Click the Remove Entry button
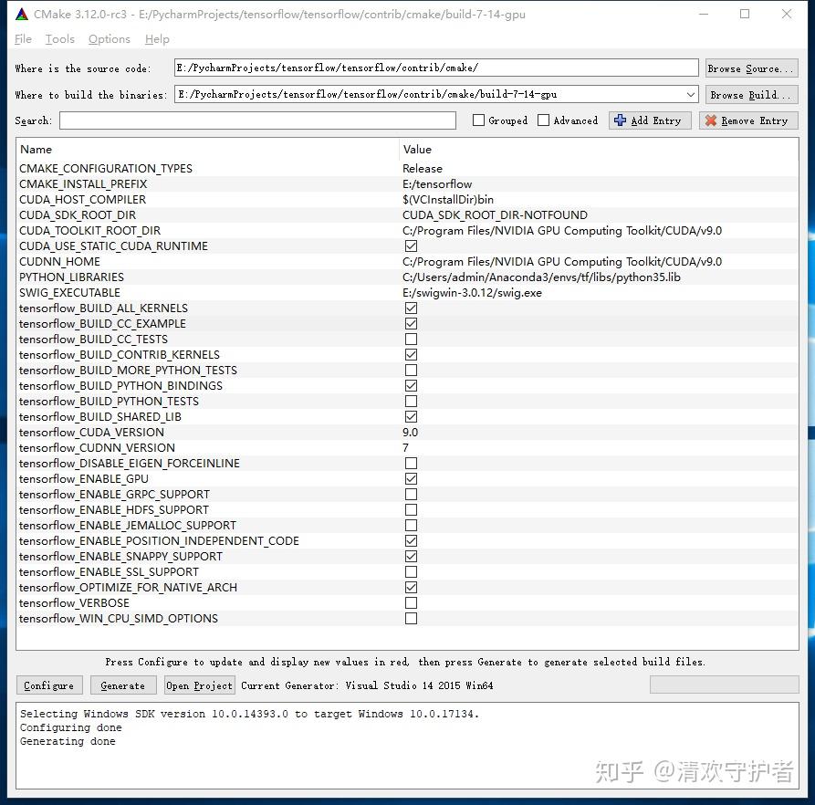This screenshot has height=805, width=815. [748, 120]
